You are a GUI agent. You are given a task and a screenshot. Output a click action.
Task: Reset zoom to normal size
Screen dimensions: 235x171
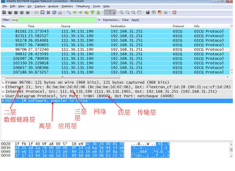click(x=133, y=12)
